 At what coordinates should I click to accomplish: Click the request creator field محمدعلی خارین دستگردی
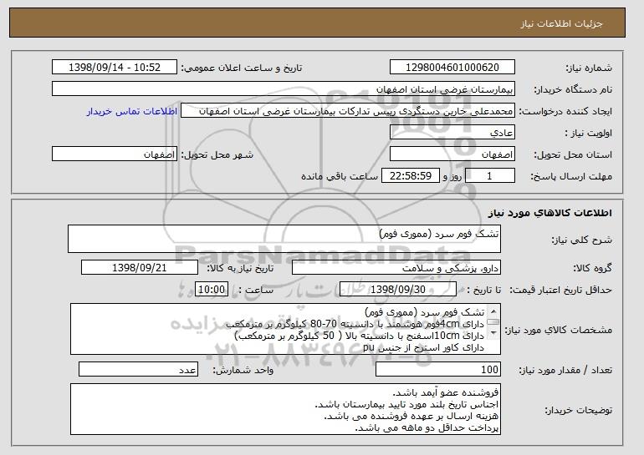(x=348, y=111)
